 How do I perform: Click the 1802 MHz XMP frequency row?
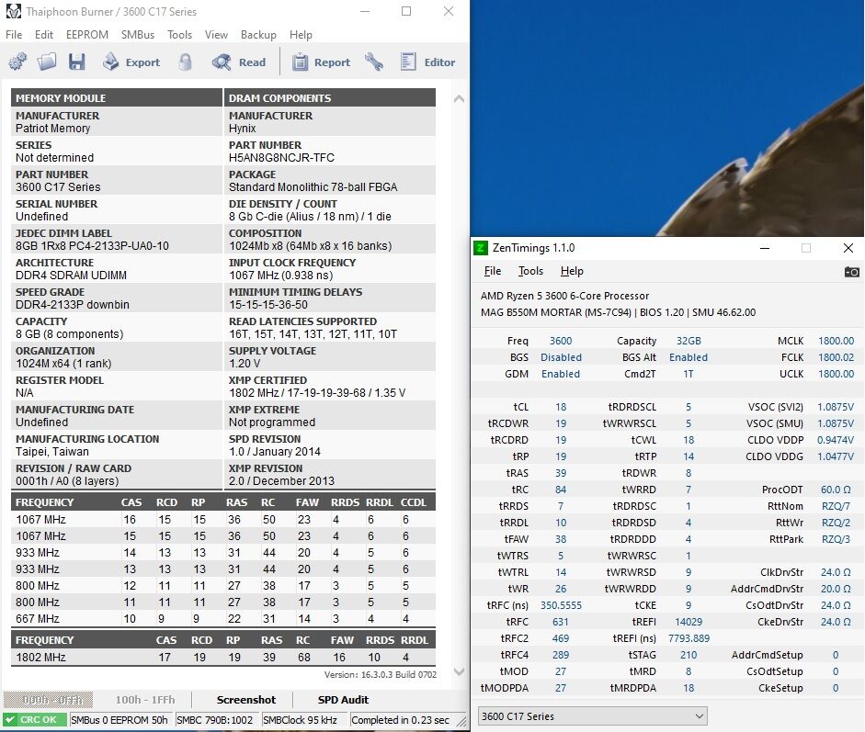tap(223, 657)
